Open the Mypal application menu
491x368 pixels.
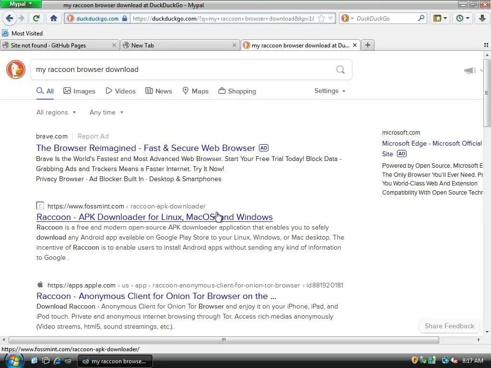click(x=21, y=4)
